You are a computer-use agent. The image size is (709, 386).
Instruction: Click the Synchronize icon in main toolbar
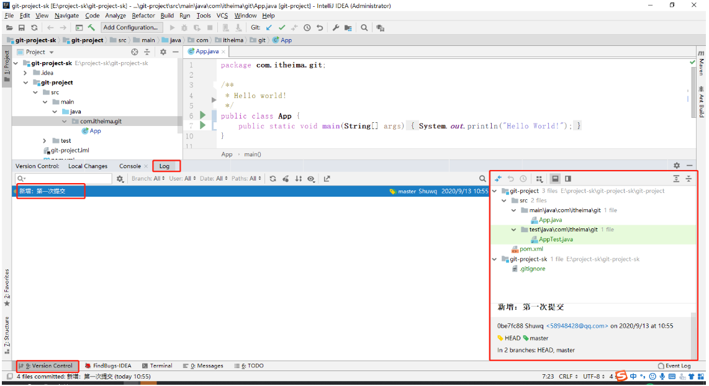[x=34, y=27]
